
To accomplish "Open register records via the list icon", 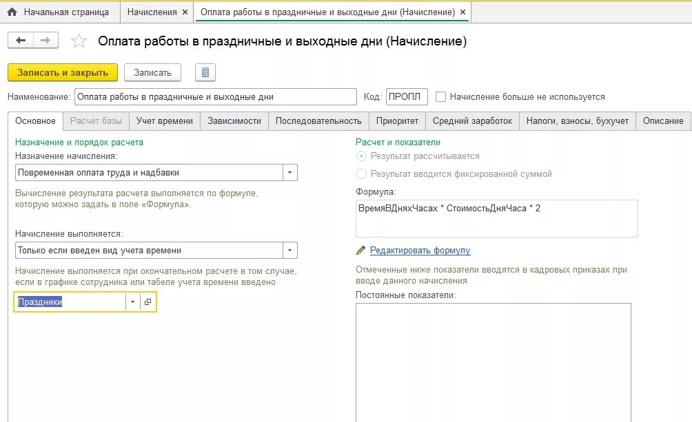I will [x=205, y=72].
